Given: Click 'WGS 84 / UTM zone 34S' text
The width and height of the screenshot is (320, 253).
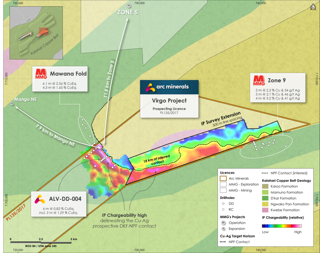Looking at the screenshot, I should pos(41,246).
